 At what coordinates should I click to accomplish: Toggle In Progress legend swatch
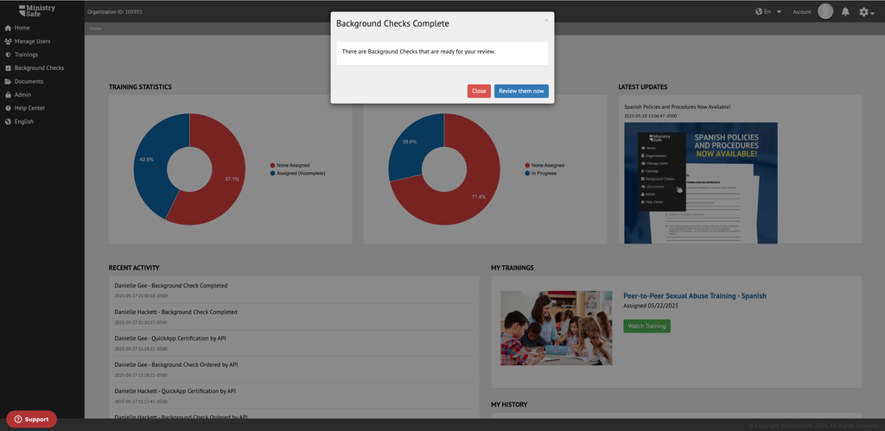click(528, 174)
